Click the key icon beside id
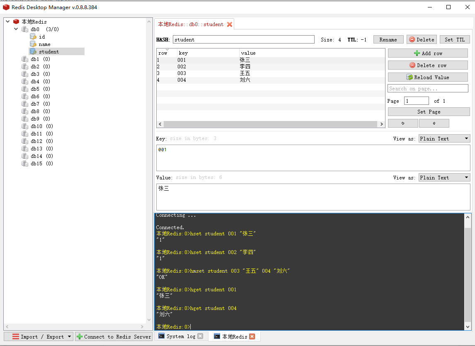This screenshot has height=346, width=475. point(33,36)
